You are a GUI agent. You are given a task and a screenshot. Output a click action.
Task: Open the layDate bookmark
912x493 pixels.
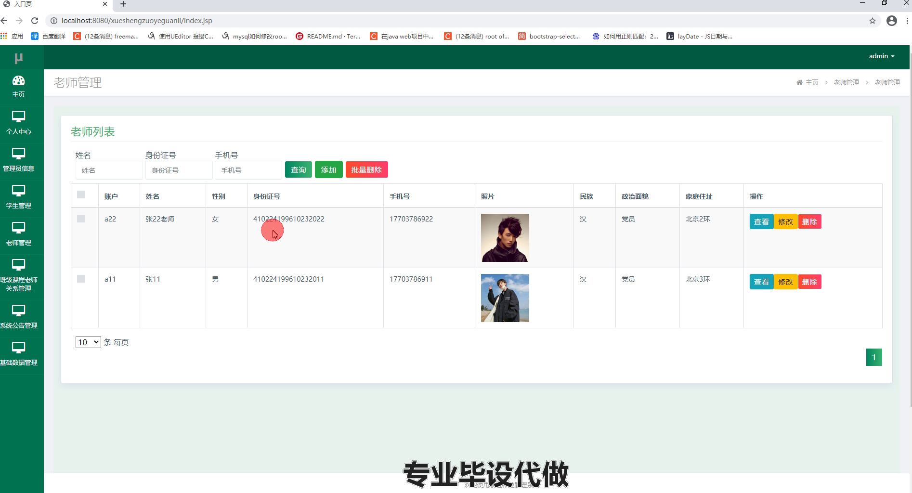coord(699,36)
